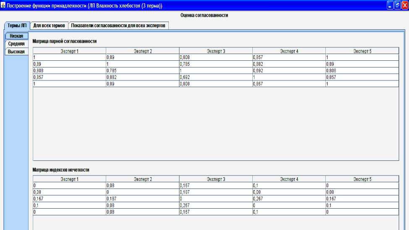Click Эксперт 3 header in индексов нечеткости table
The image size is (409, 230).
[x=216, y=179]
